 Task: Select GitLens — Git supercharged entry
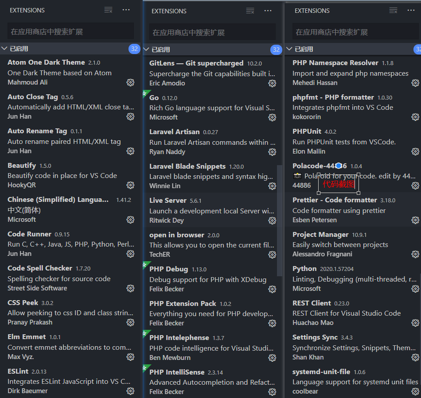212,73
